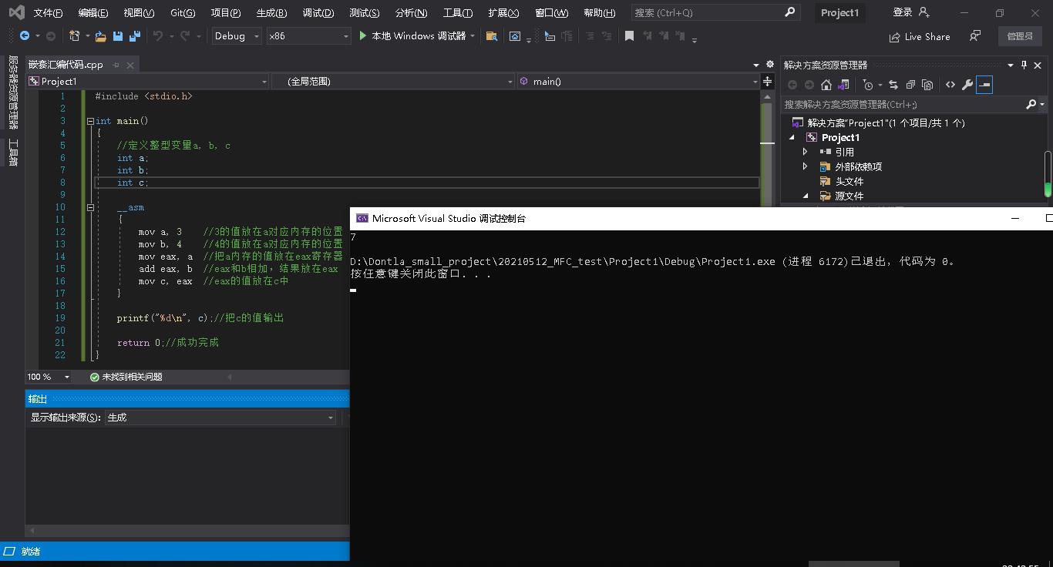The width and height of the screenshot is (1053, 567).
Task: Open the 显示输出来源 生成 dropdown
Action: tap(220, 418)
